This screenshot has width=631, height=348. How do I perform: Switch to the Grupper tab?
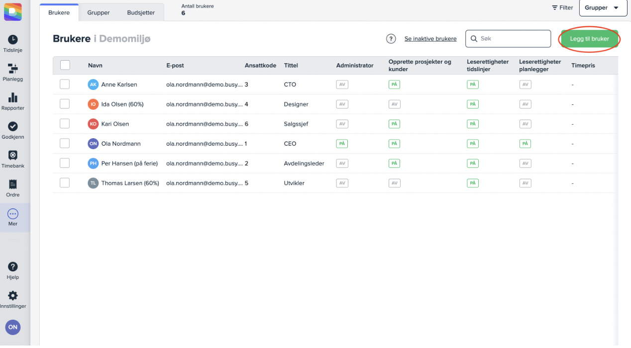click(x=99, y=12)
